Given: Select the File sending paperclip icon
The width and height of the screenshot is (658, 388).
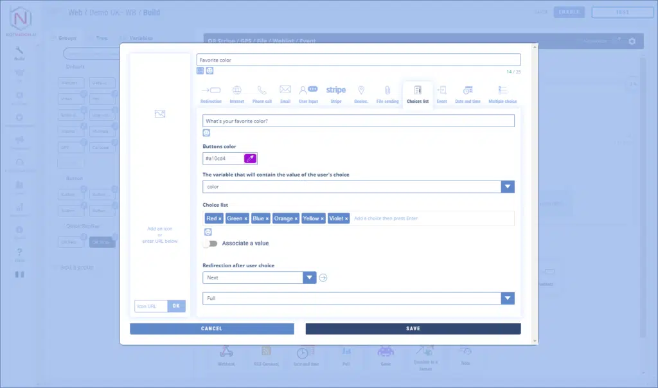Looking at the screenshot, I should tap(387, 91).
